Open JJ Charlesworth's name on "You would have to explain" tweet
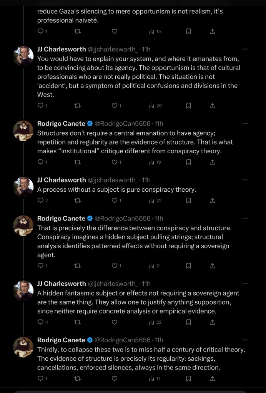The width and height of the screenshot is (266, 393). (x=62, y=49)
